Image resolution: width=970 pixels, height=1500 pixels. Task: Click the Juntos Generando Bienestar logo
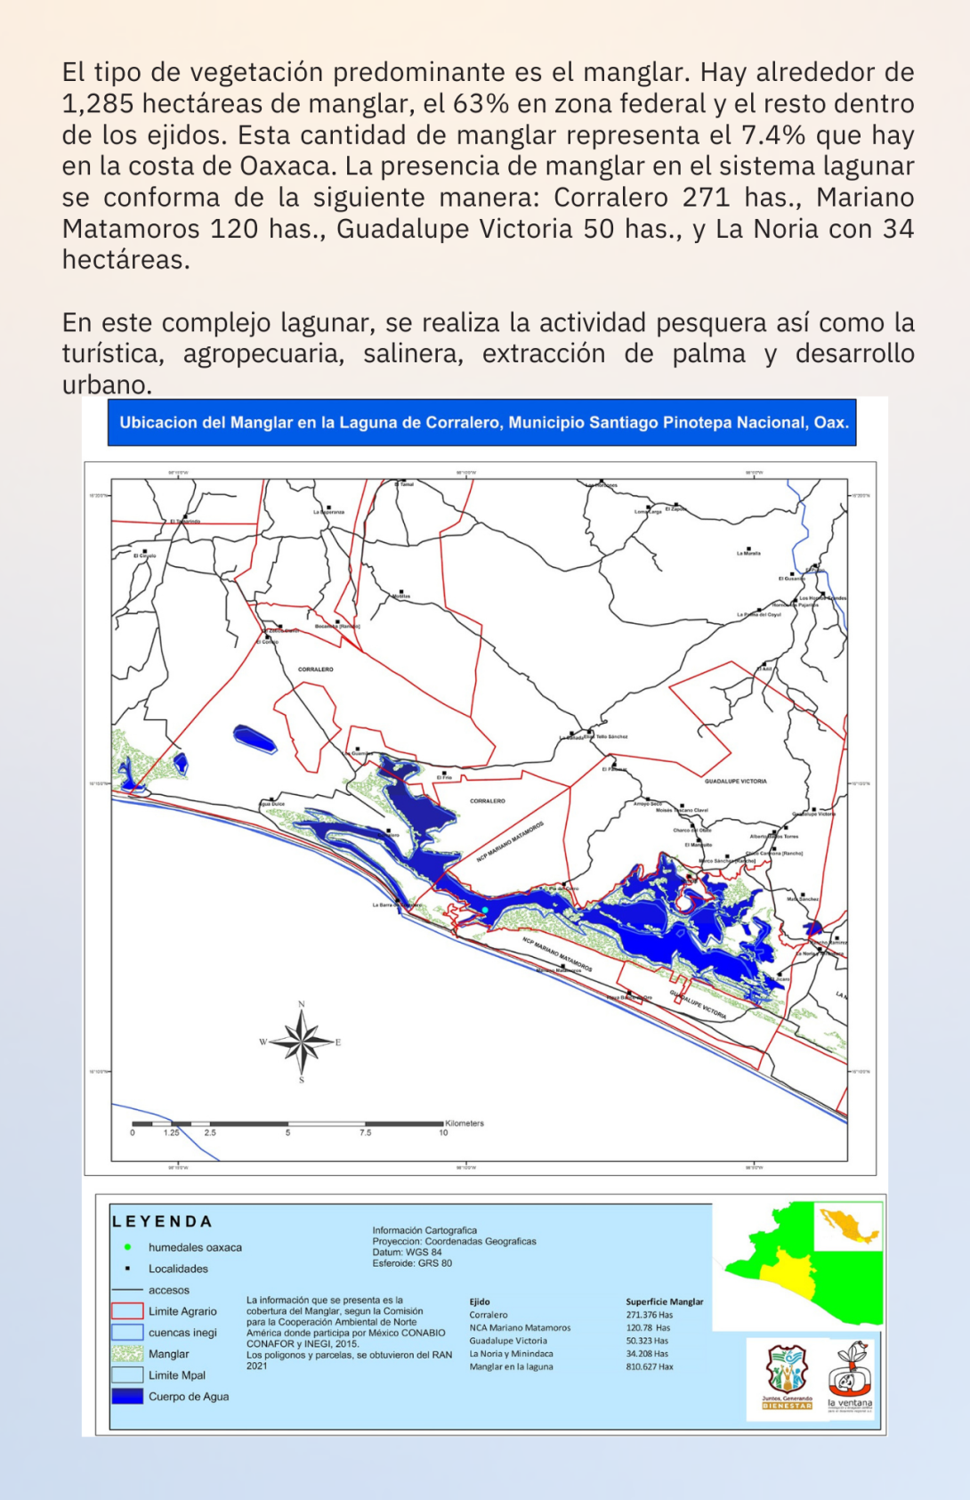787,1375
